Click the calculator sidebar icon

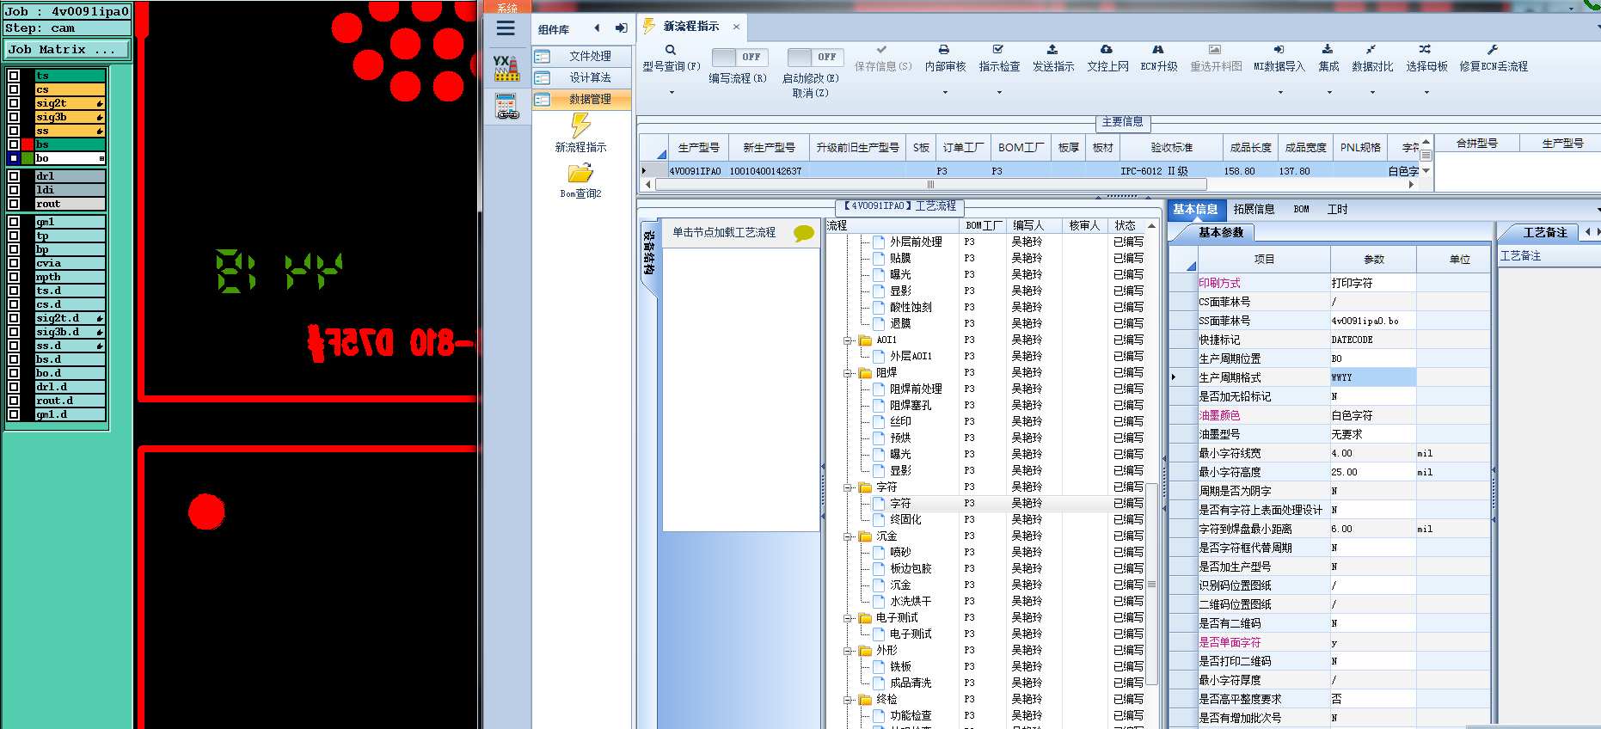click(506, 107)
